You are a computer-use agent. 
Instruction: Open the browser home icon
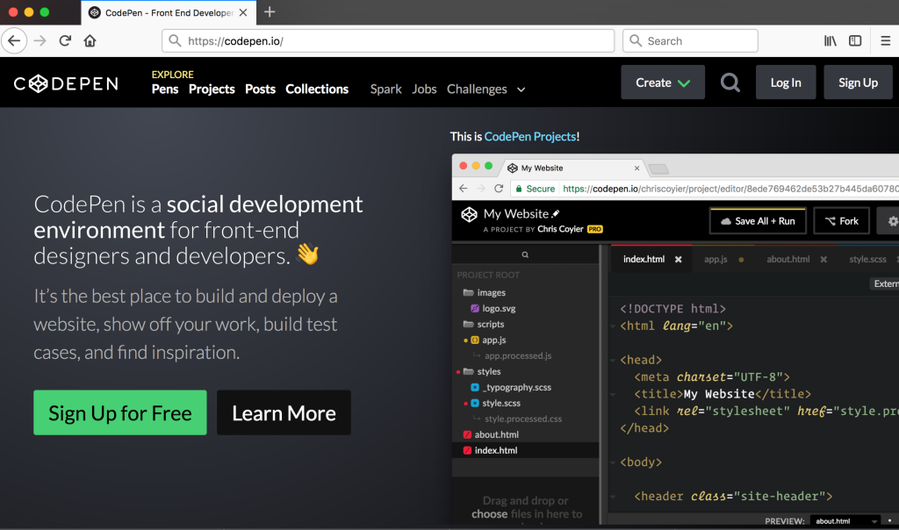click(x=90, y=40)
